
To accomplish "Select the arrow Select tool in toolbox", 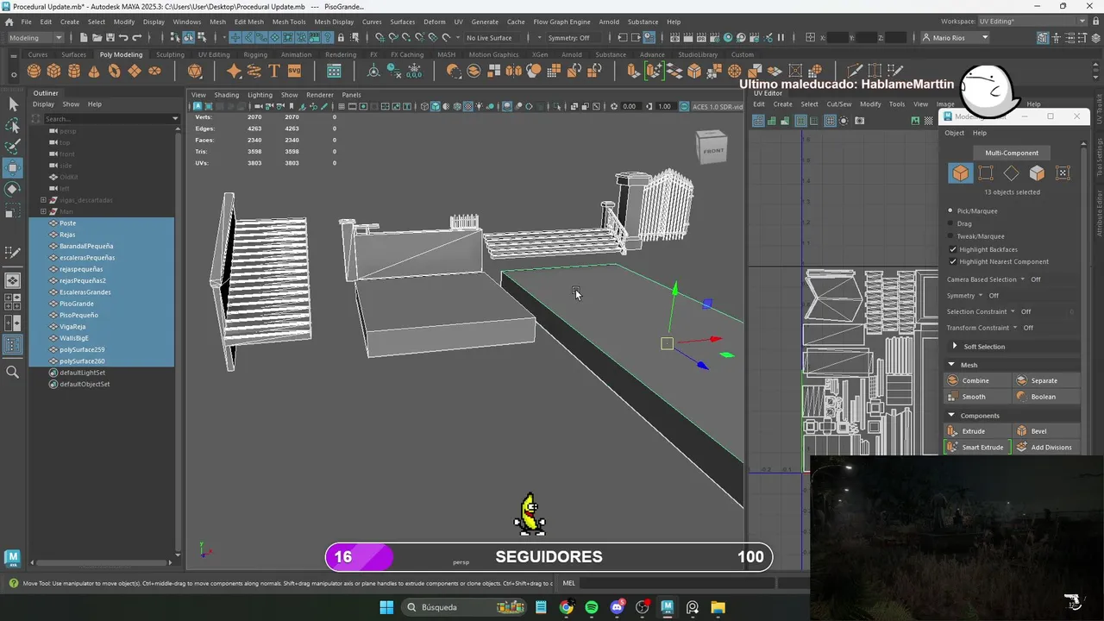I will click(x=13, y=104).
